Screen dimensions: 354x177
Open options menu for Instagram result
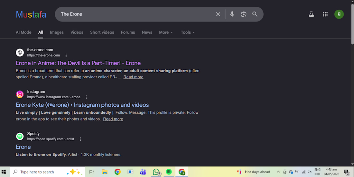(x=86, y=97)
